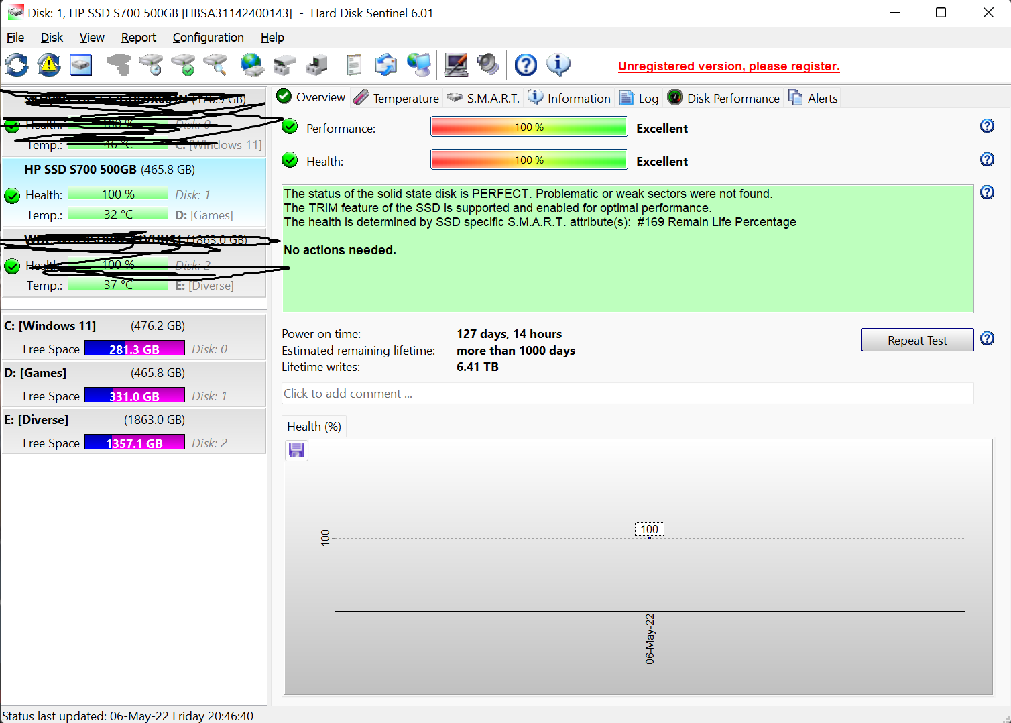Open the Disk Performance tab
1011x723 pixels.
724,98
